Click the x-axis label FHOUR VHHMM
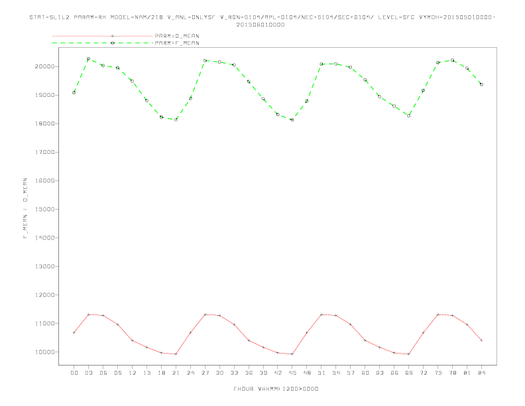The height and width of the screenshot is (406, 525). (x=276, y=389)
